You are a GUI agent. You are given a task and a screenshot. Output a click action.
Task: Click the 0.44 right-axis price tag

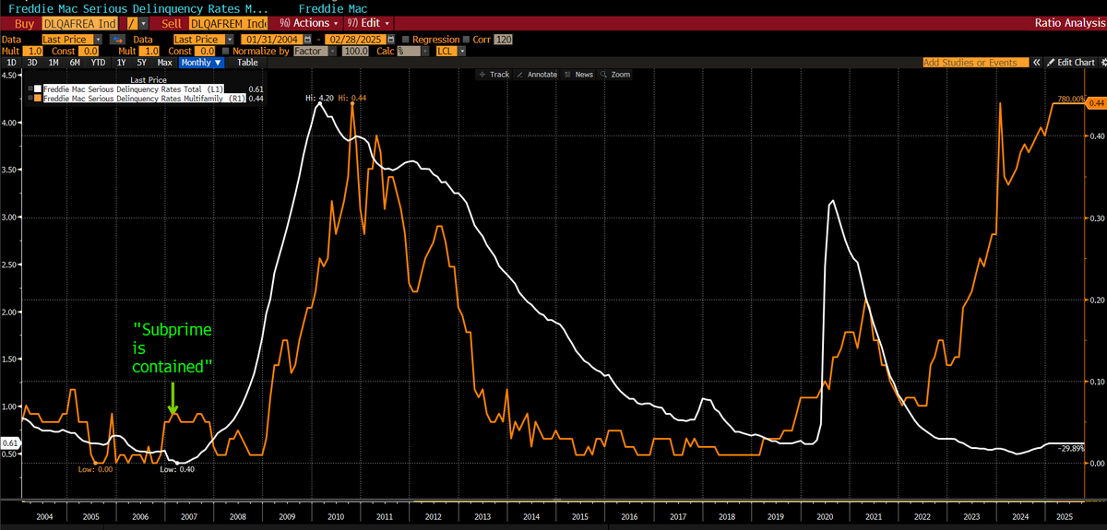[x=1098, y=103]
